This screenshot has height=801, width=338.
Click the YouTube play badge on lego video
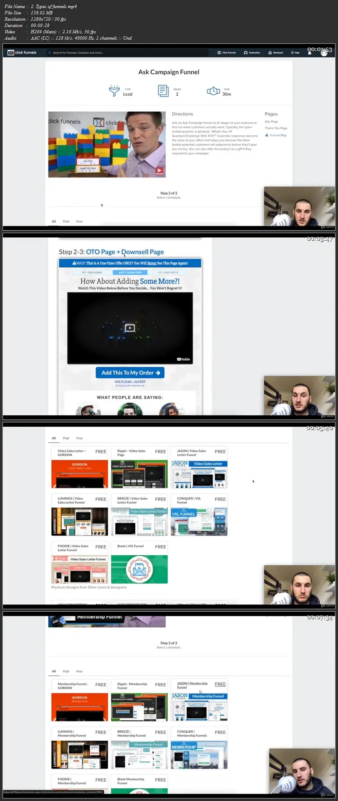[159, 171]
